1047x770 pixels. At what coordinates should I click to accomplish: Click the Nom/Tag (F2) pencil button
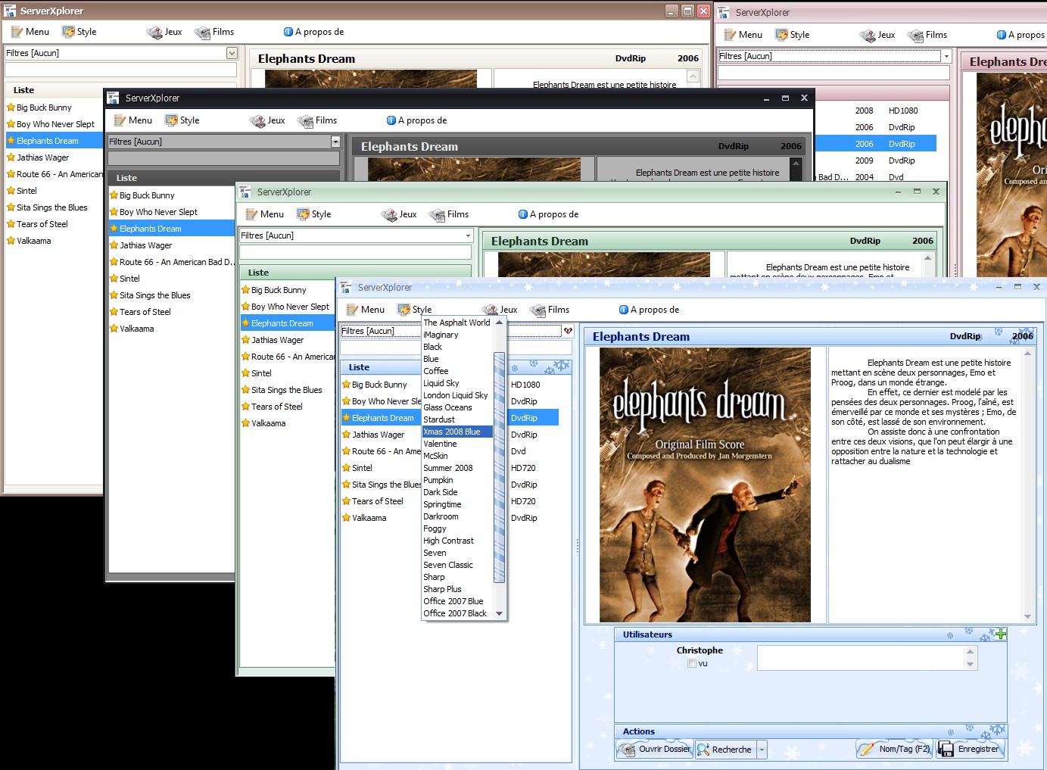click(x=894, y=749)
